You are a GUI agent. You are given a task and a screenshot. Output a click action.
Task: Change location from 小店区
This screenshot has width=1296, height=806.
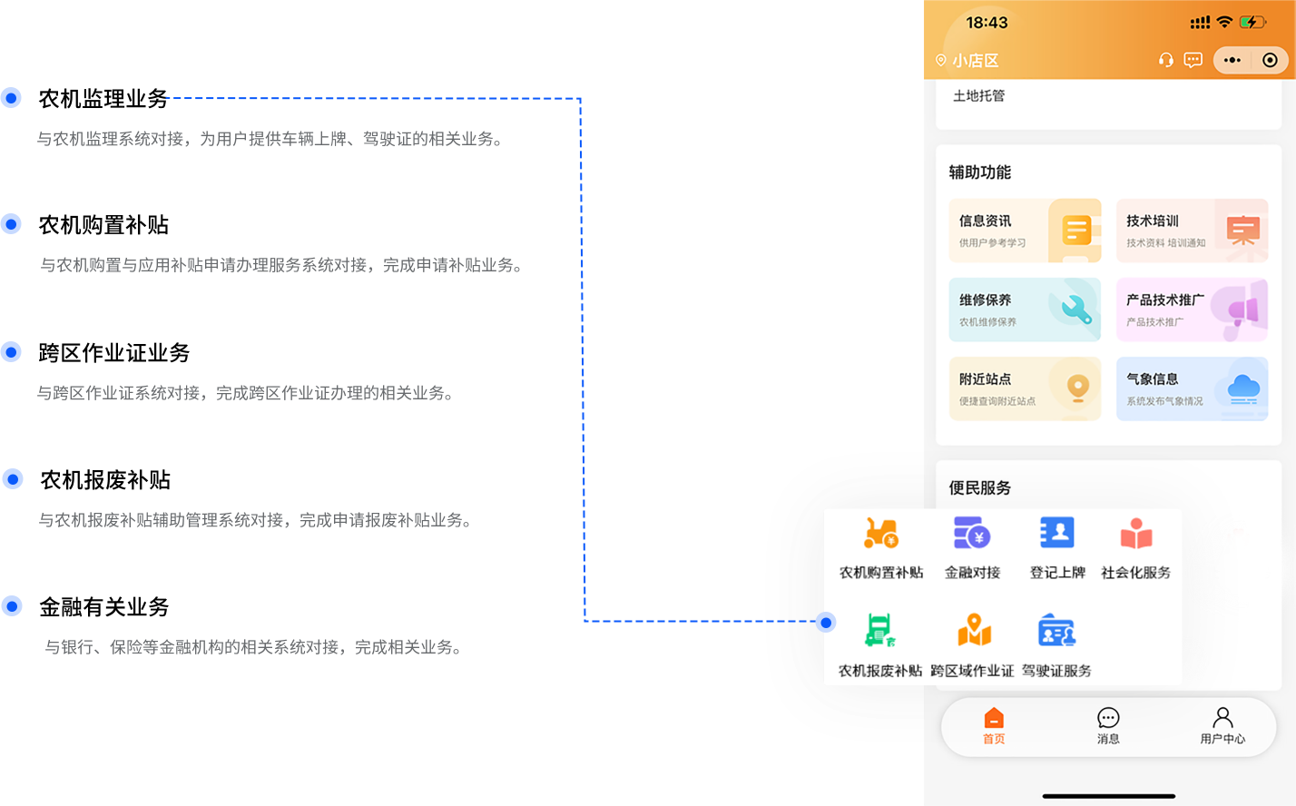click(967, 61)
